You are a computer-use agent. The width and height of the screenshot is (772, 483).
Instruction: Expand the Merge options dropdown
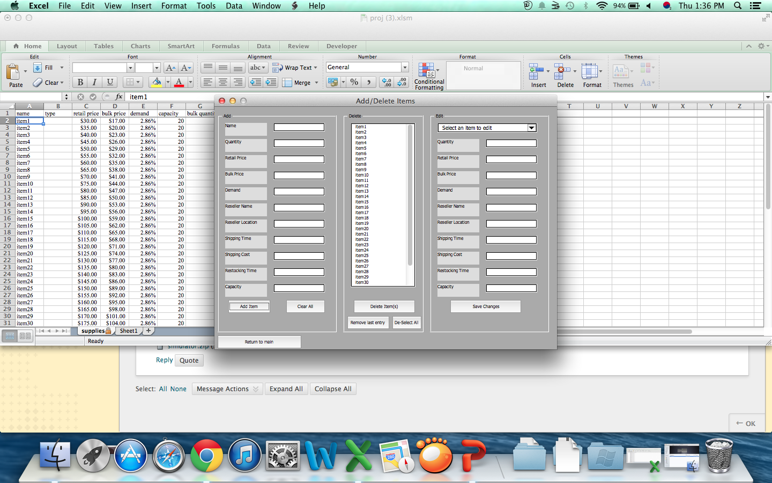pos(316,83)
